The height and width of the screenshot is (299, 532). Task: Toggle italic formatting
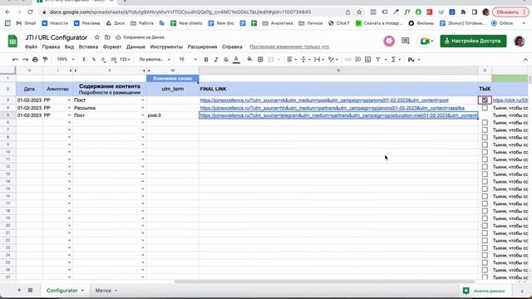[216, 60]
